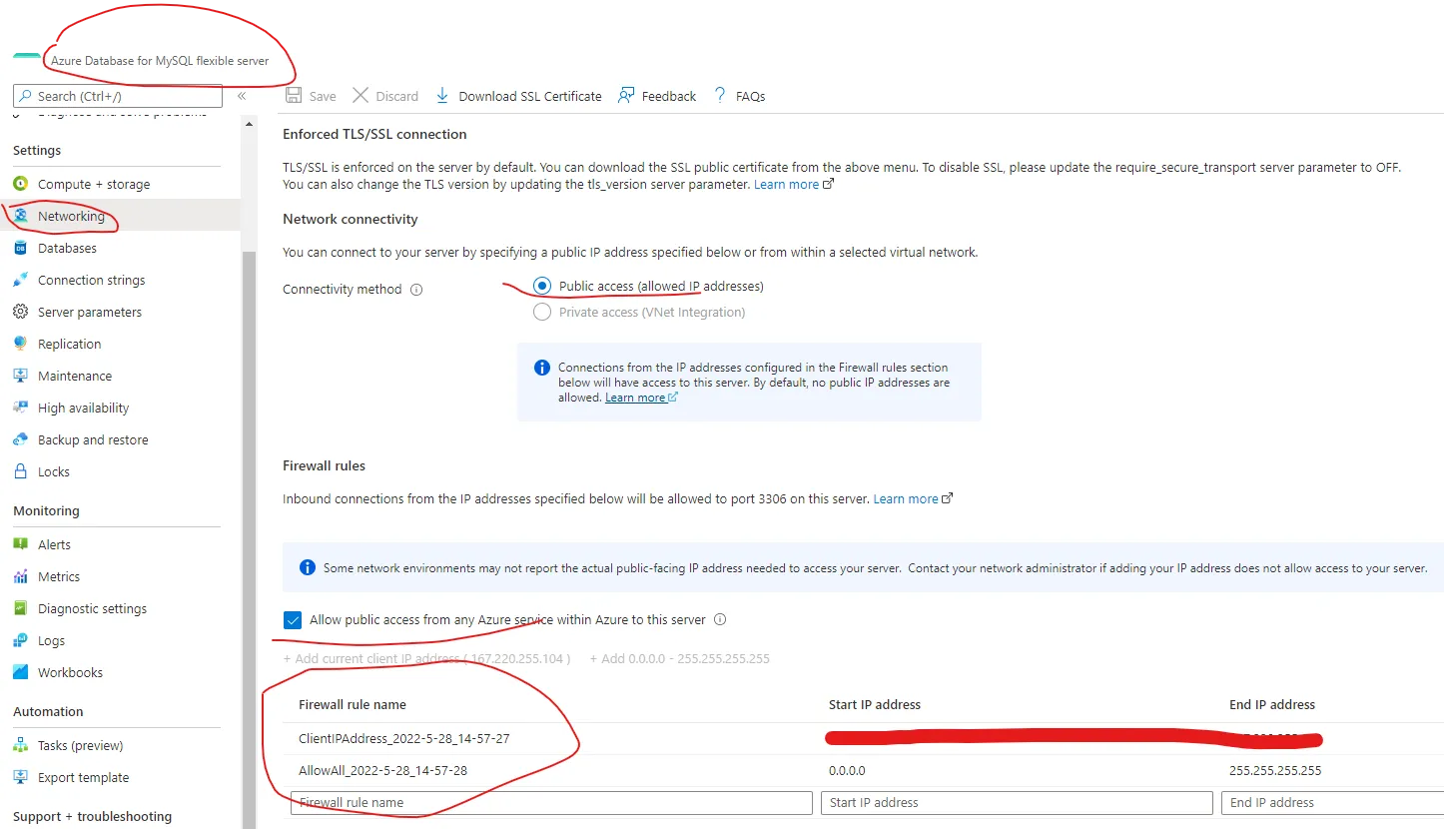Click the Compute + storage icon
Screen dimensions: 1444x829
(x=20, y=184)
